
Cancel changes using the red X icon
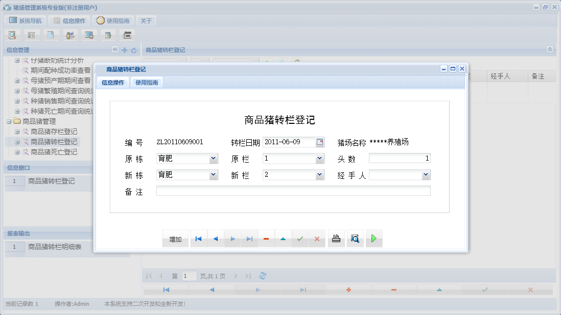[317, 238]
